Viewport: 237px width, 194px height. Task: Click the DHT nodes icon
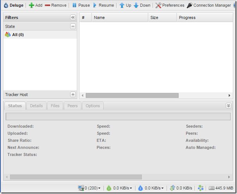(x=201, y=188)
